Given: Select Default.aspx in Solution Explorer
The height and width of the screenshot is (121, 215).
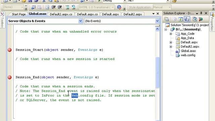Looking at the screenshot, I should [x=189, y=42].
